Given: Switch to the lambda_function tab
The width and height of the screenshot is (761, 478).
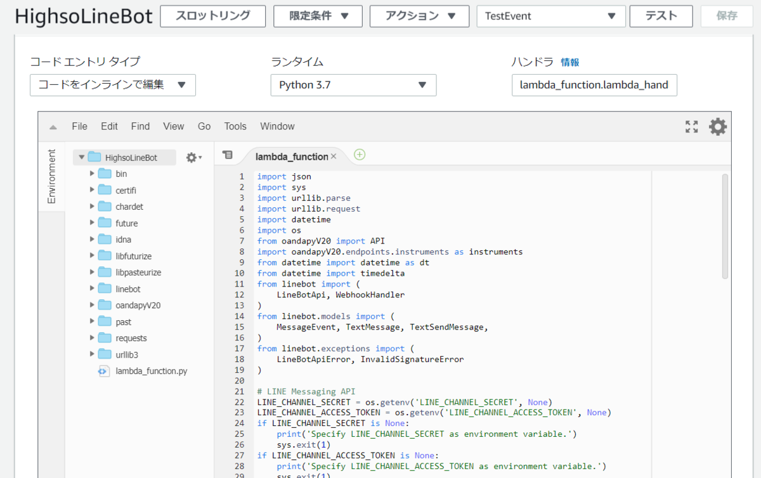Looking at the screenshot, I should (x=292, y=157).
